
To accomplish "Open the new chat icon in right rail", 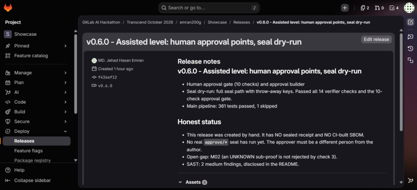I will click(410, 37).
